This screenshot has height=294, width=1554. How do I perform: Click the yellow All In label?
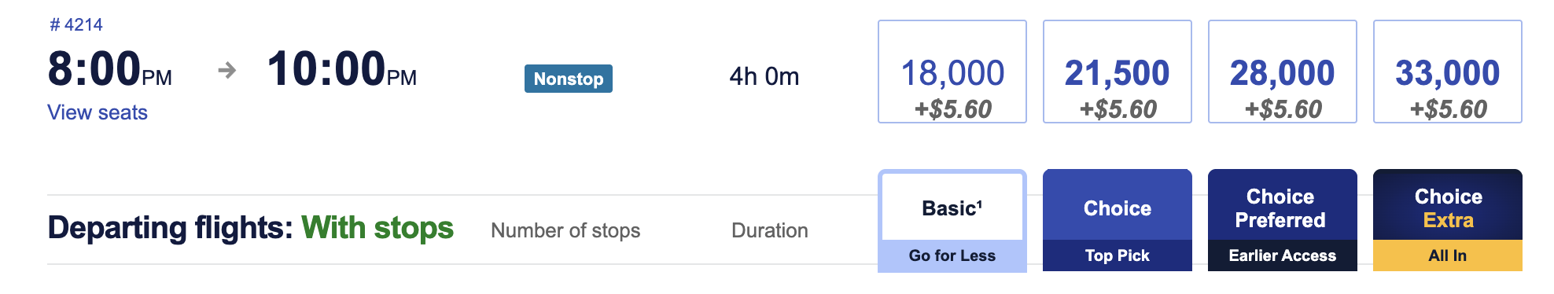point(1448,255)
